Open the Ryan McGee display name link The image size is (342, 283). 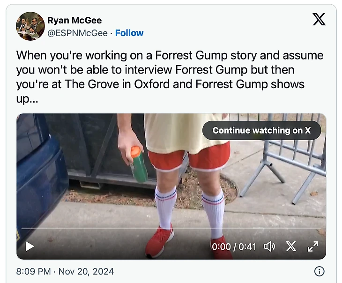[x=74, y=20]
